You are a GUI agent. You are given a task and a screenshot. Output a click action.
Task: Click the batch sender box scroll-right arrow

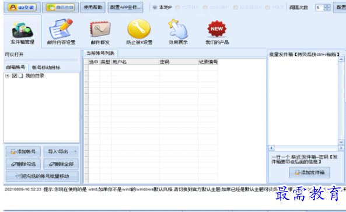341,148
